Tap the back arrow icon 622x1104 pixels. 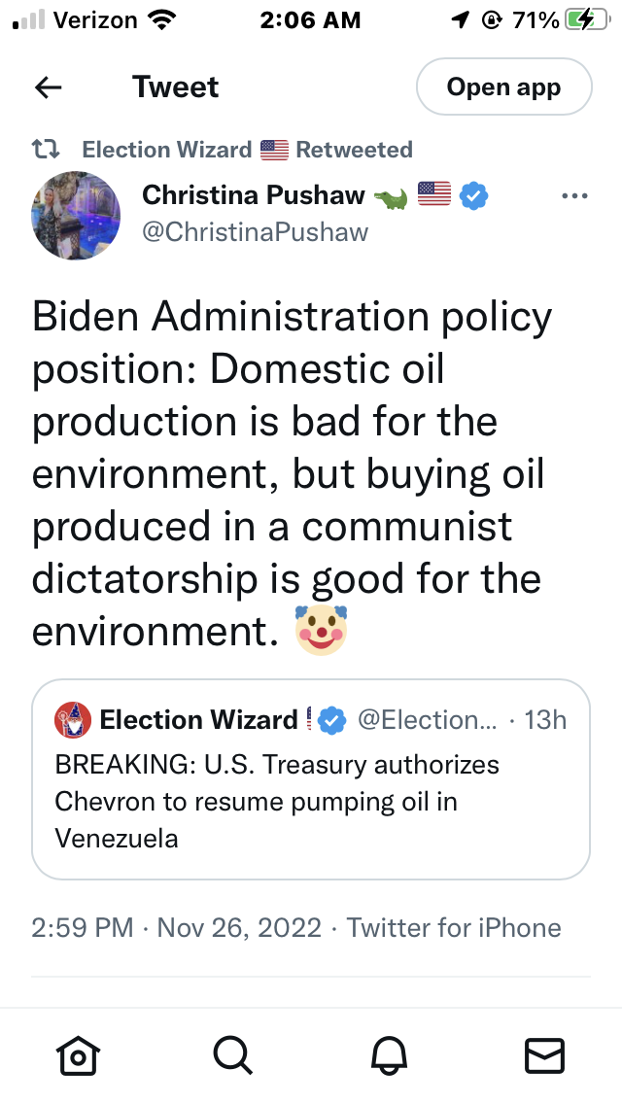[x=48, y=87]
